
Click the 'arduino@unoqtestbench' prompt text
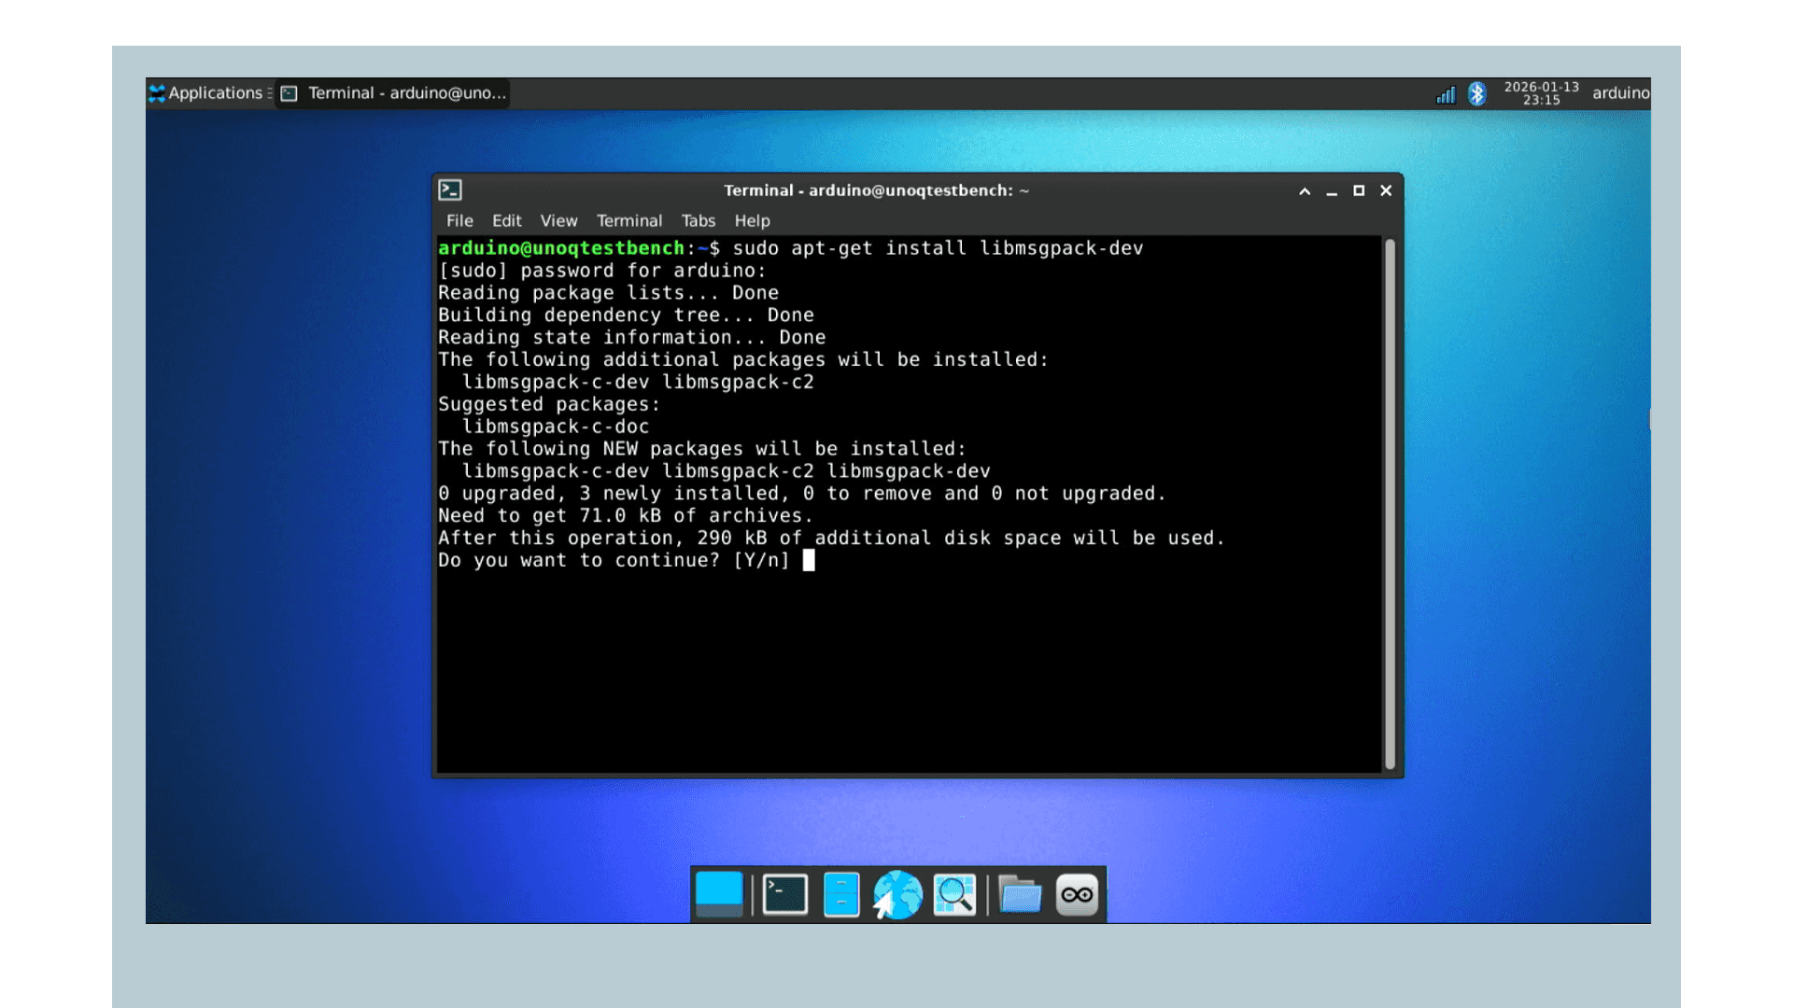[561, 248]
